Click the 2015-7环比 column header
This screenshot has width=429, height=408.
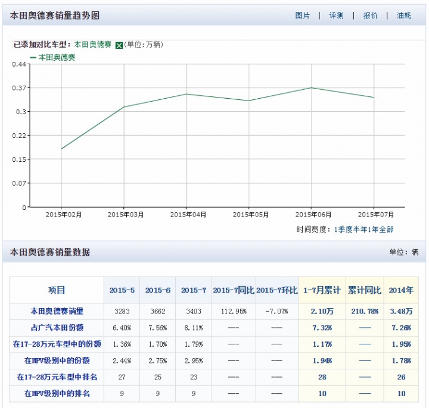[x=277, y=290]
